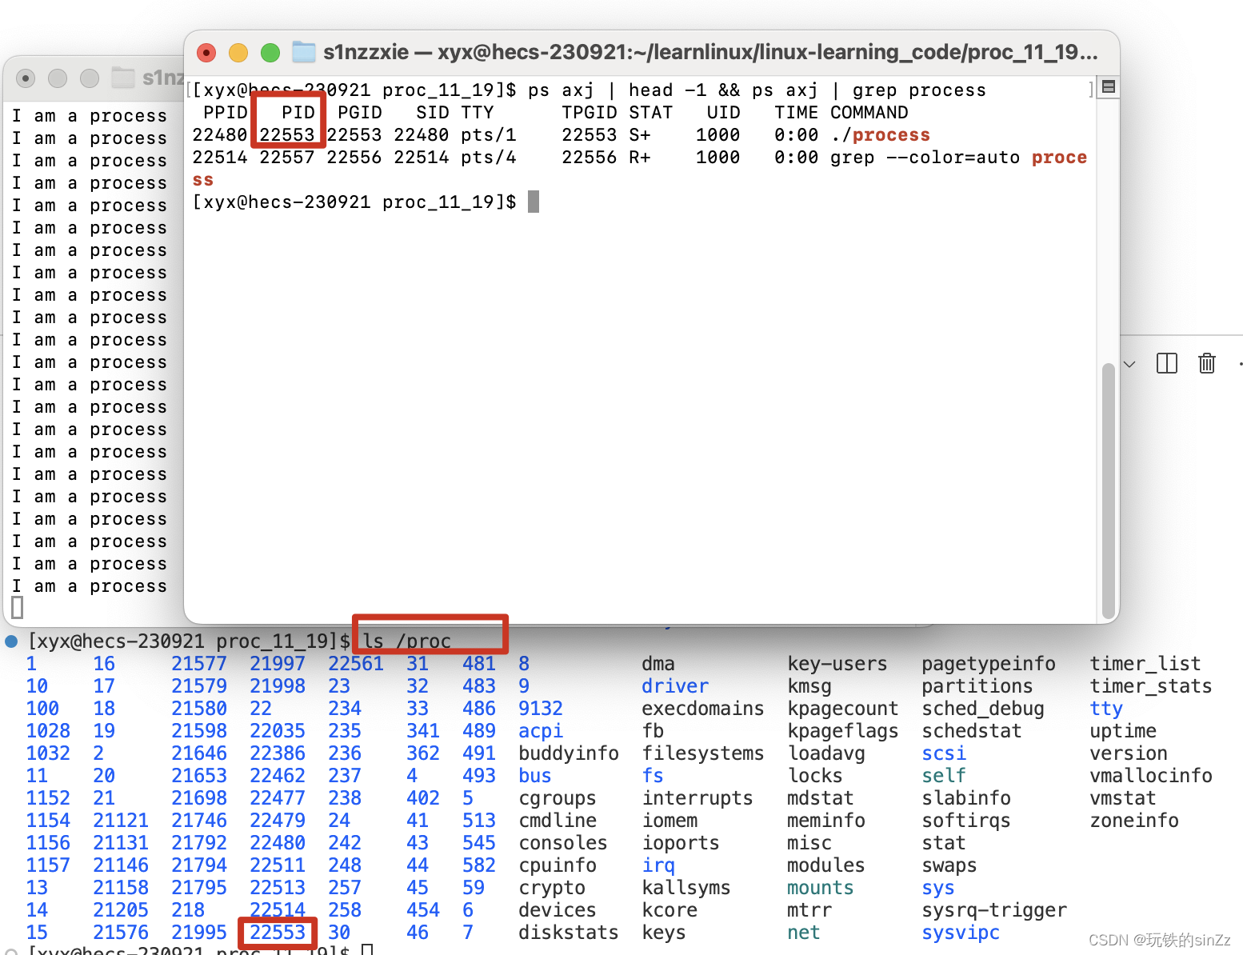Click the 'cgroups' file entry
Viewport: 1243px width, 955px height.
(558, 798)
